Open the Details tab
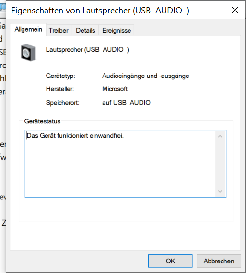This screenshot has width=246, height=273. click(x=85, y=30)
